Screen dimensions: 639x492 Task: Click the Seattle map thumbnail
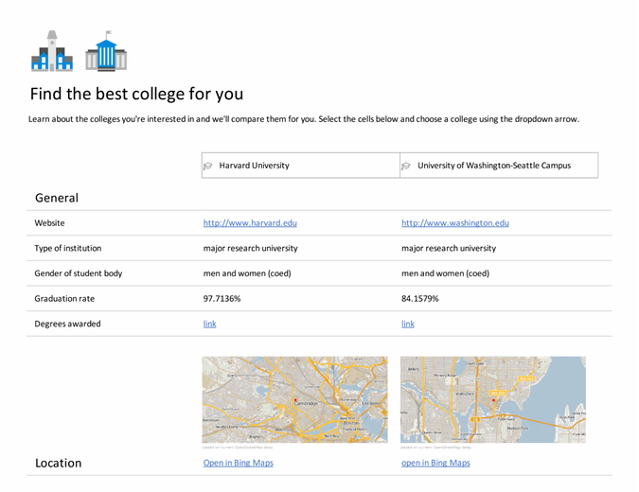pos(492,399)
